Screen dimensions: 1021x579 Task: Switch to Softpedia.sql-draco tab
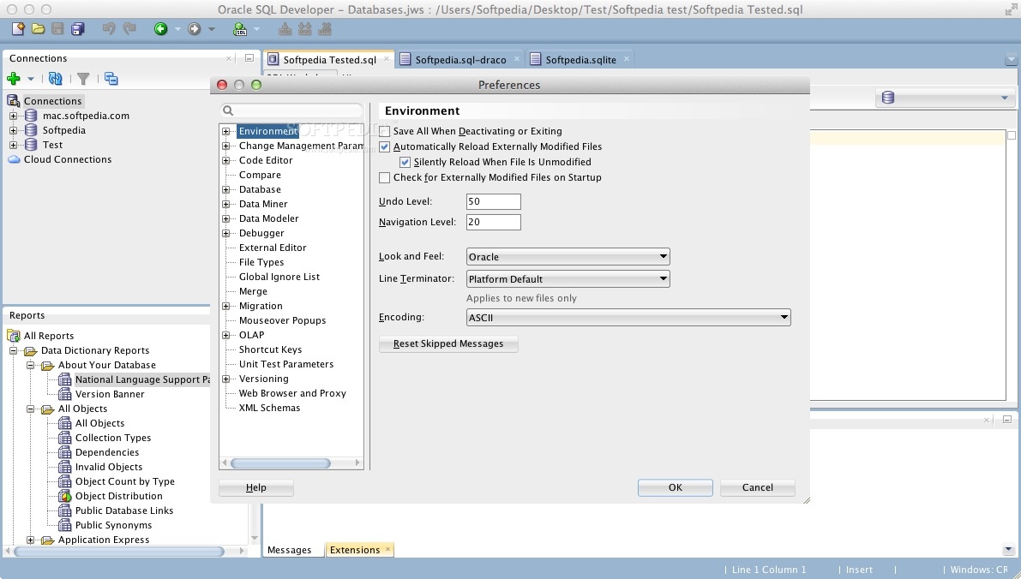(x=460, y=60)
